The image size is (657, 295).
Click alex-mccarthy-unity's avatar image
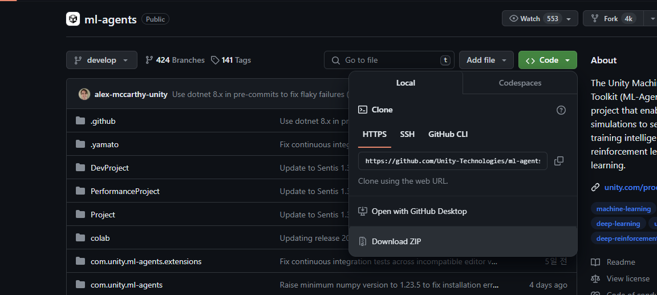pos(84,94)
